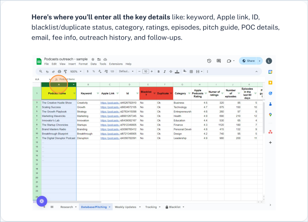Open the text color picker
This screenshot has height=222, width=308.
point(177,71)
